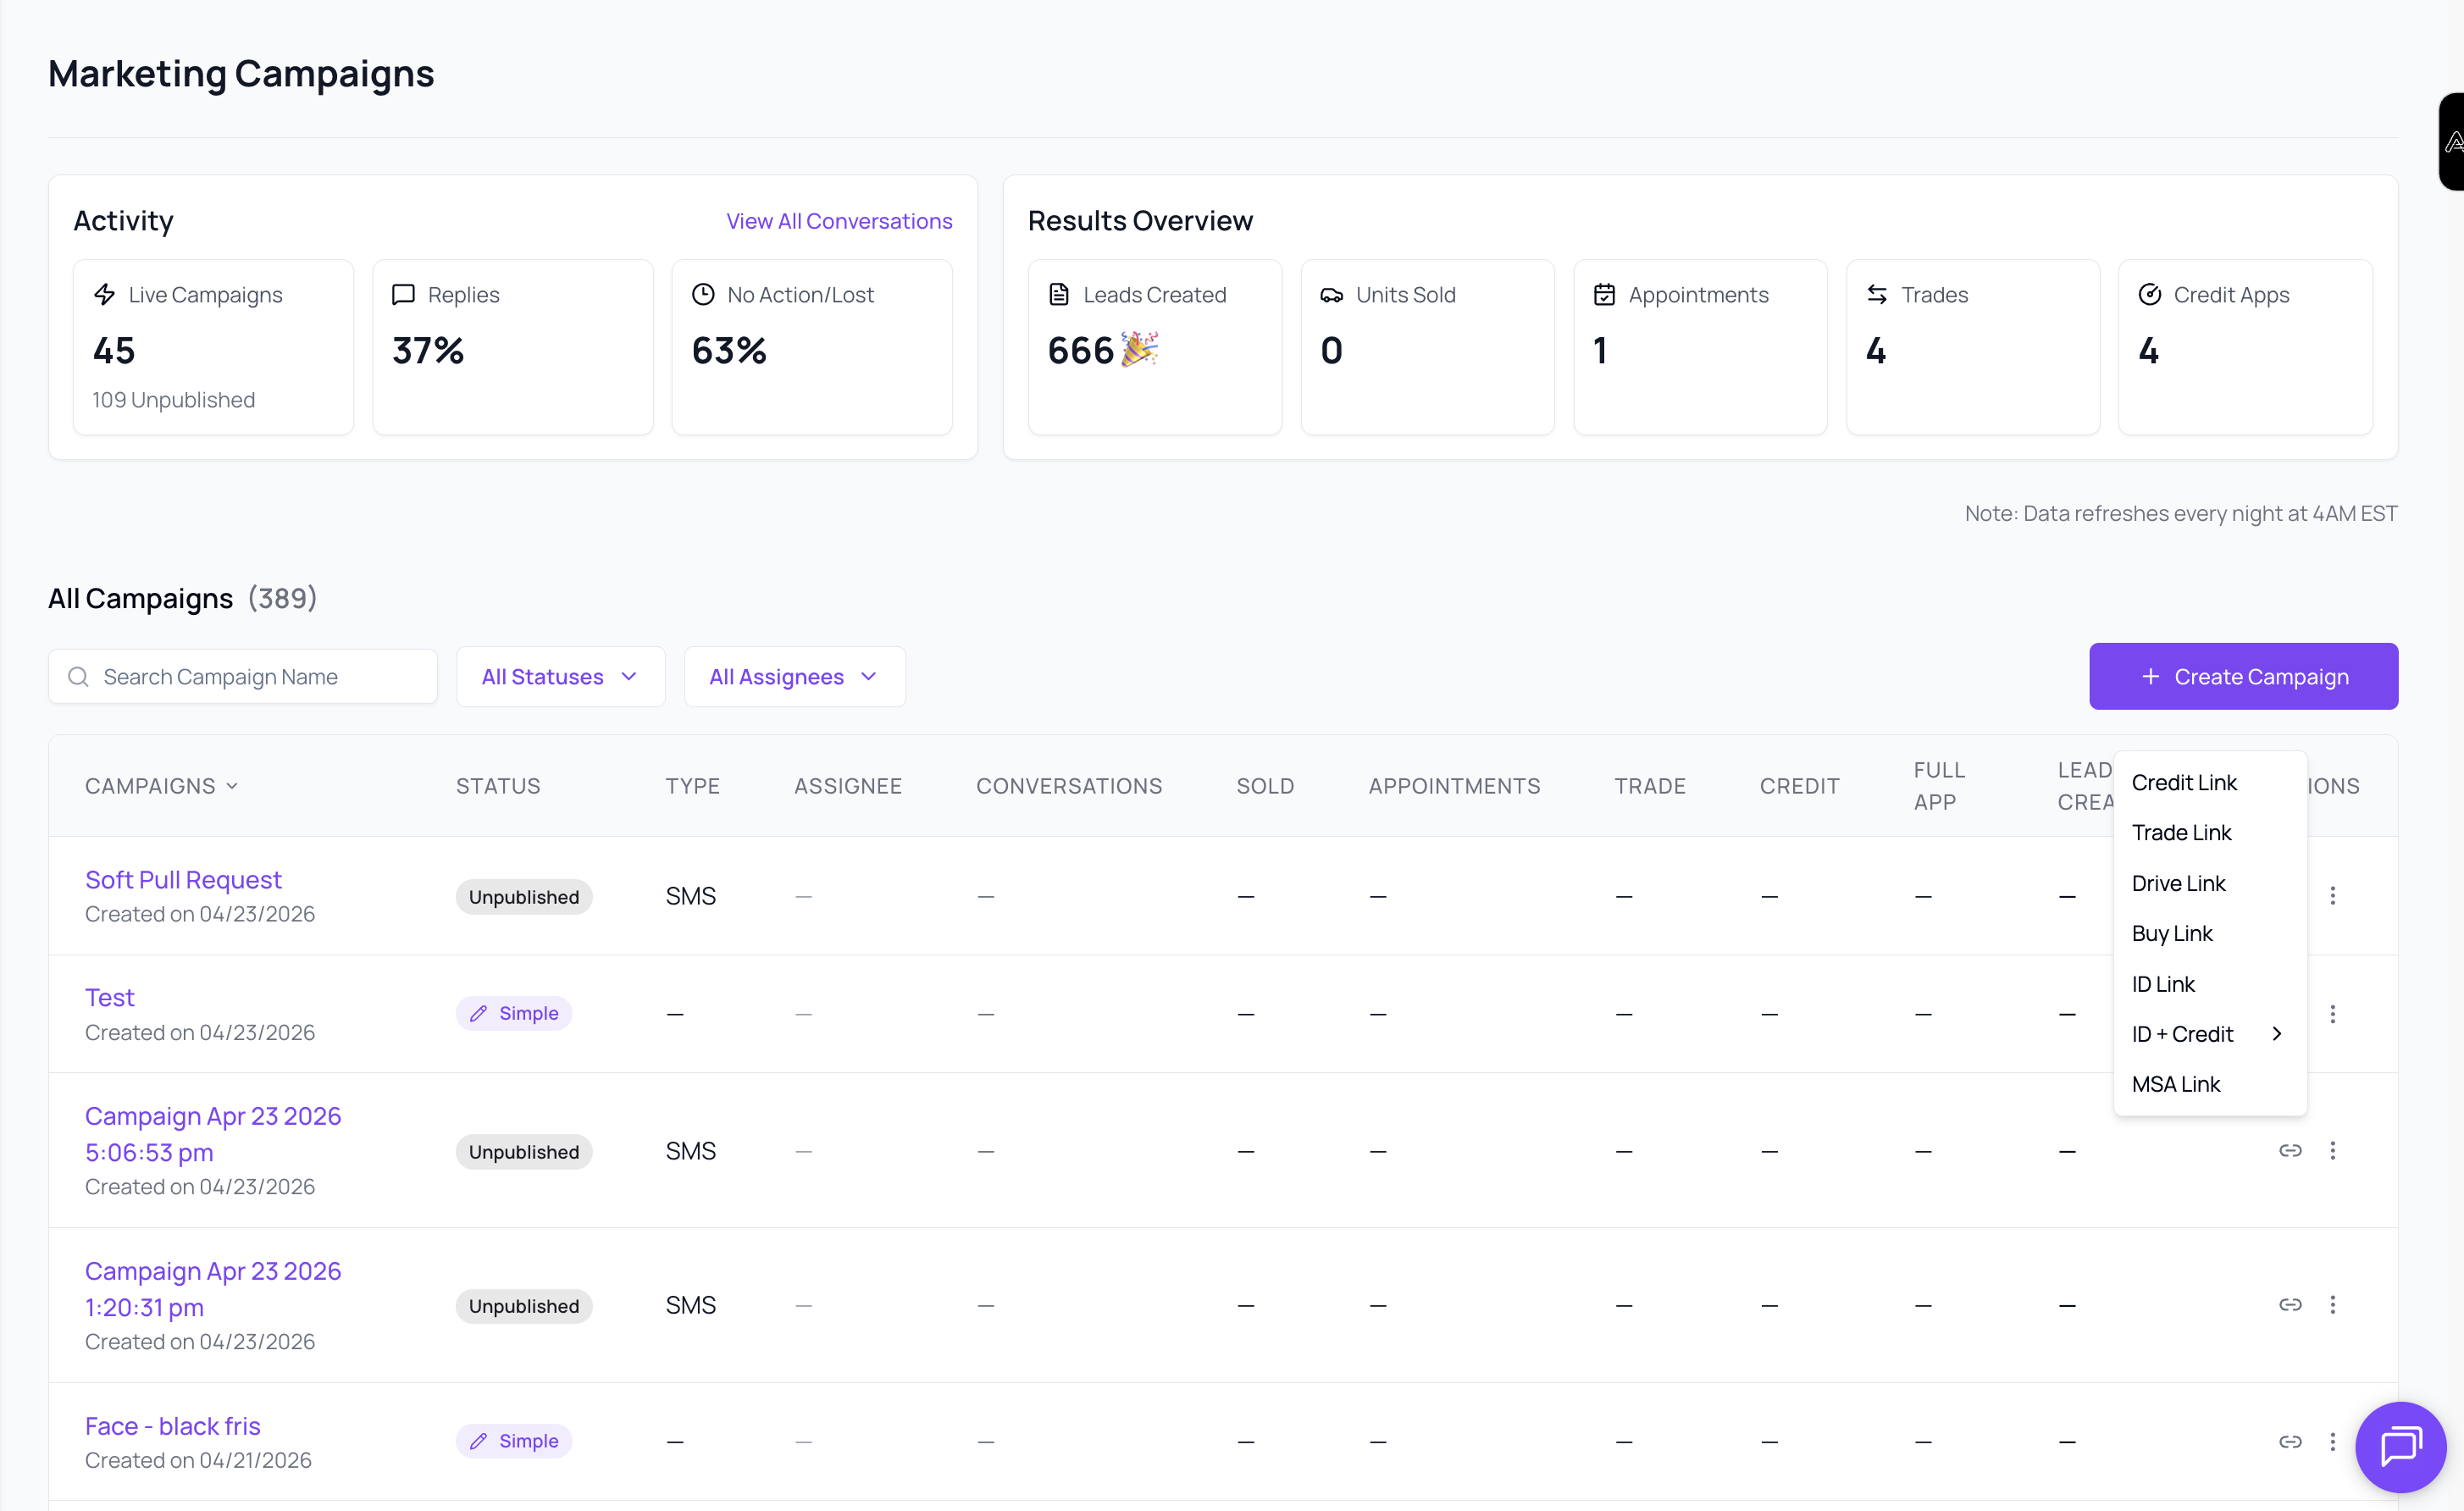Click link icon for Campaign 5:06:53 pm row
The image size is (2464, 1511).
pyautogui.click(x=2290, y=1151)
